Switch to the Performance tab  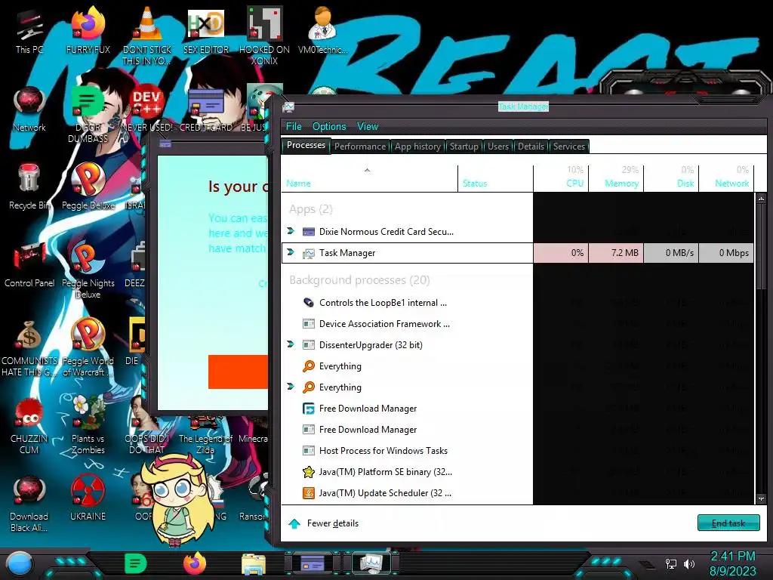click(x=360, y=147)
